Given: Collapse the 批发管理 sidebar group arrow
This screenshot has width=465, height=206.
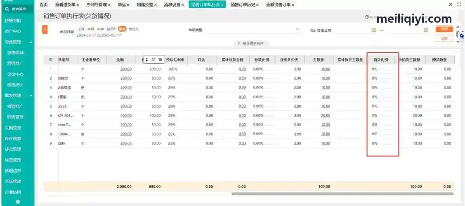Looking at the screenshot, I should [x=31, y=96].
